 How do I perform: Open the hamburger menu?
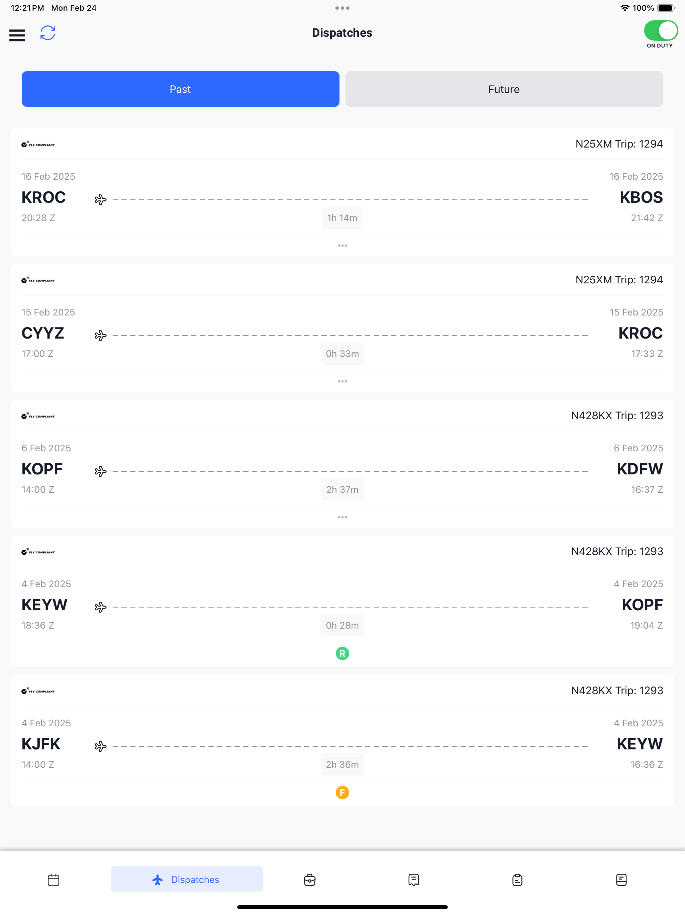click(x=17, y=35)
